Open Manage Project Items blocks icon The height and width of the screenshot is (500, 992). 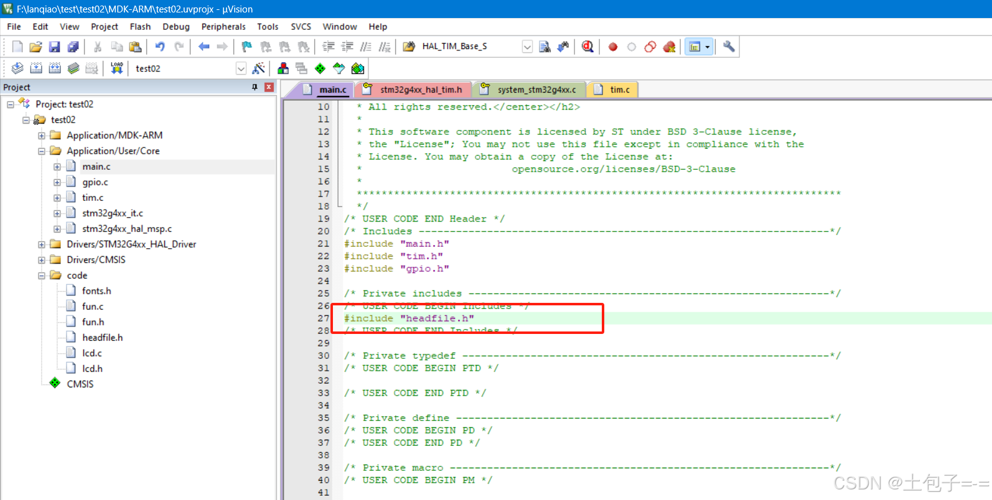283,68
